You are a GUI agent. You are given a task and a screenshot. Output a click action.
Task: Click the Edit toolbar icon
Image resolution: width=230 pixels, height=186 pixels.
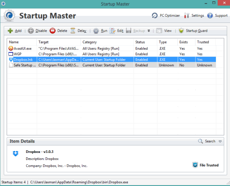coord(112,31)
